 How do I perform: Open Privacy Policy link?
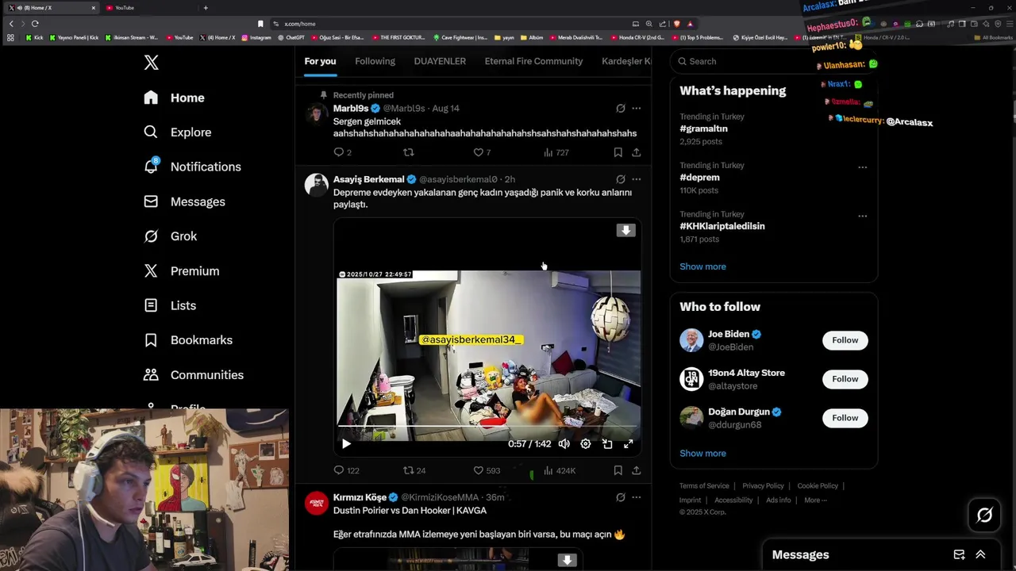click(x=763, y=486)
